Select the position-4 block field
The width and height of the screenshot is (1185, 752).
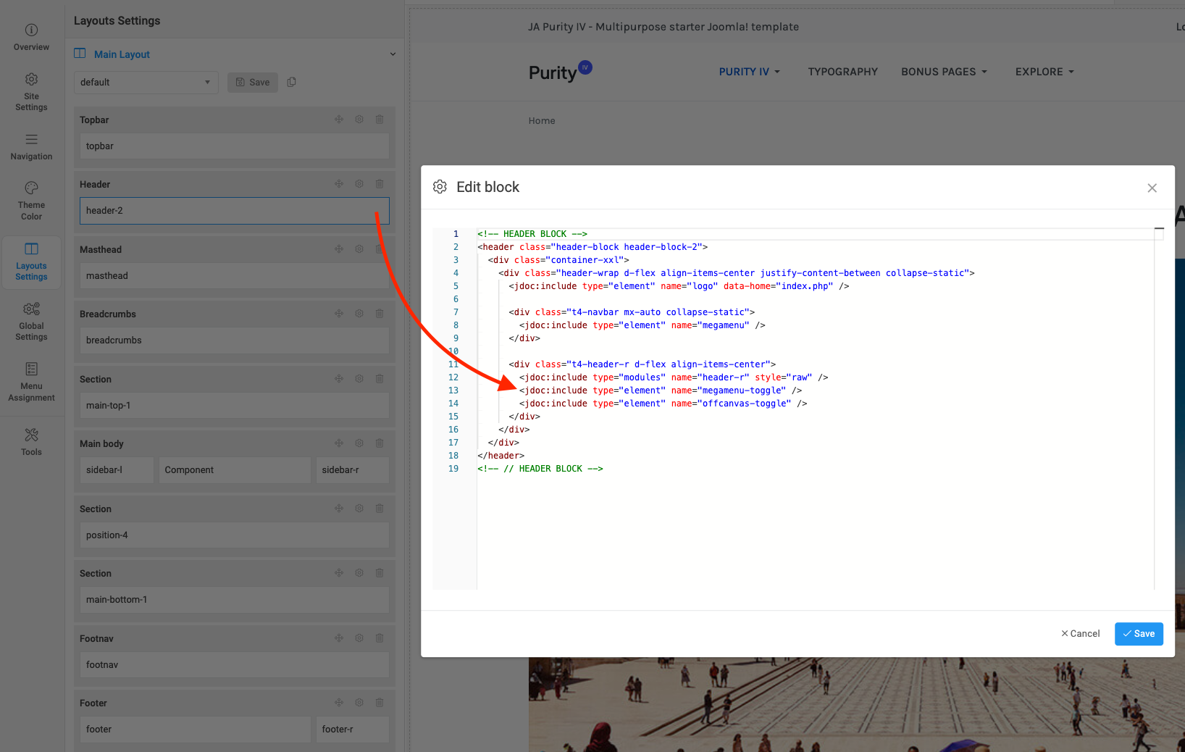click(235, 535)
